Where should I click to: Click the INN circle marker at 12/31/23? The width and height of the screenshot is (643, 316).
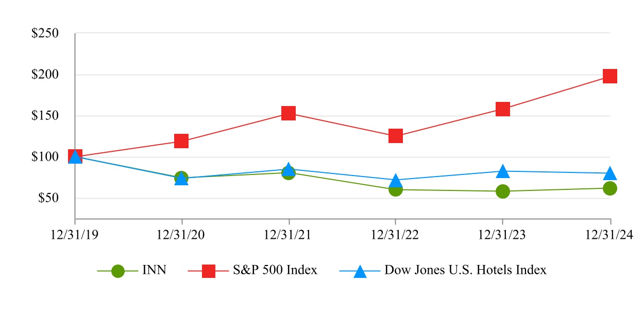pyautogui.click(x=503, y=191)
